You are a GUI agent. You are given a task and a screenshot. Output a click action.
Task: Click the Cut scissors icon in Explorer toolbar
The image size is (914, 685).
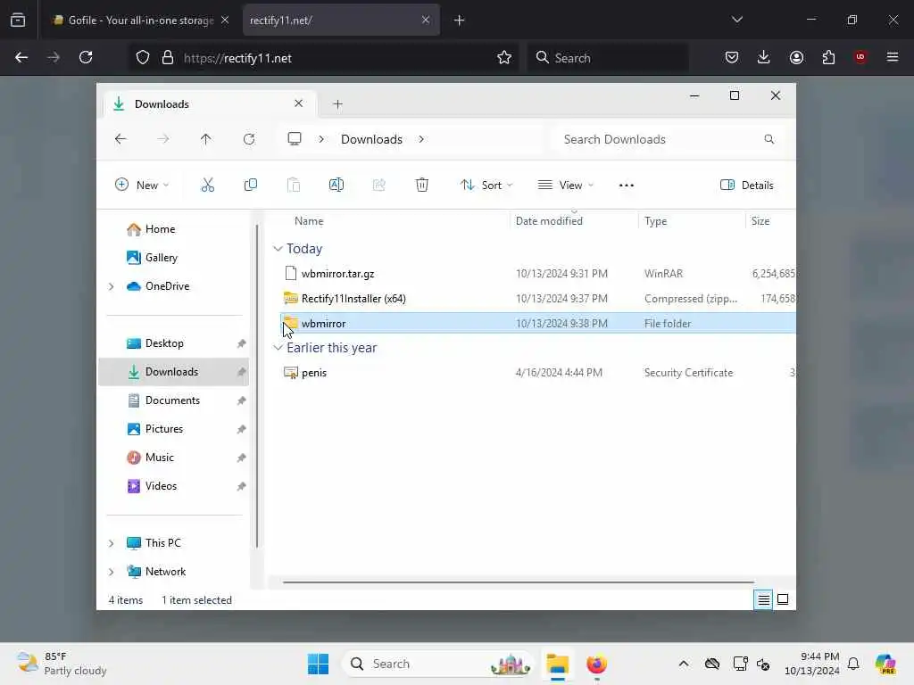[207, 186]
